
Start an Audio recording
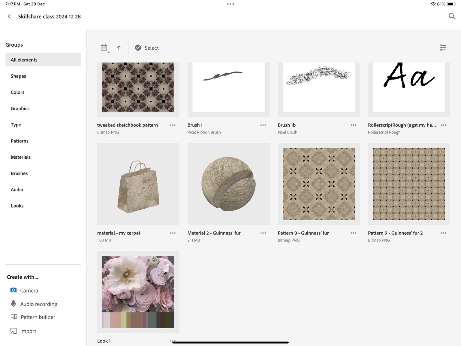(34, 304)
